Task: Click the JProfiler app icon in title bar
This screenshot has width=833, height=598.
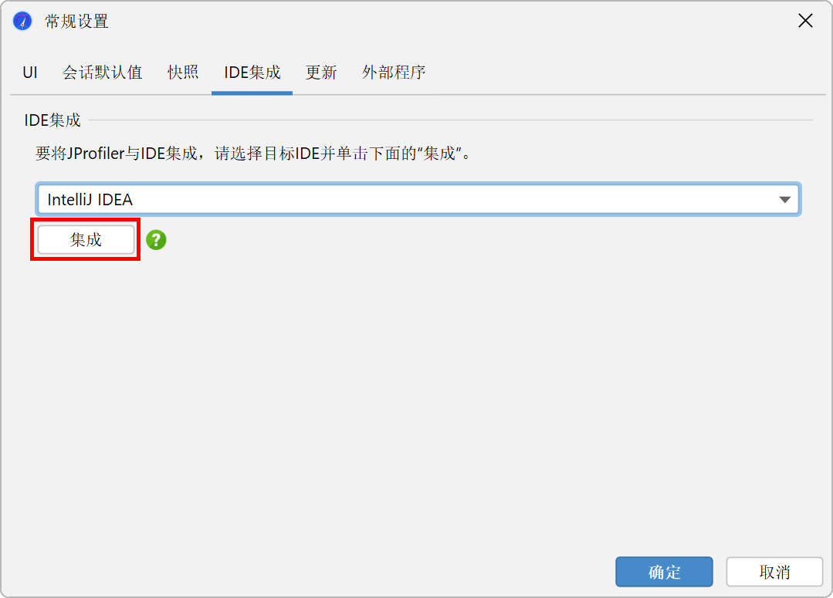Action: 22,22
